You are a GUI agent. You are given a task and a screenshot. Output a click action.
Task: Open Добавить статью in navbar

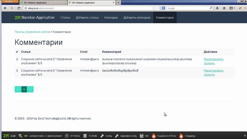[87, 17]
